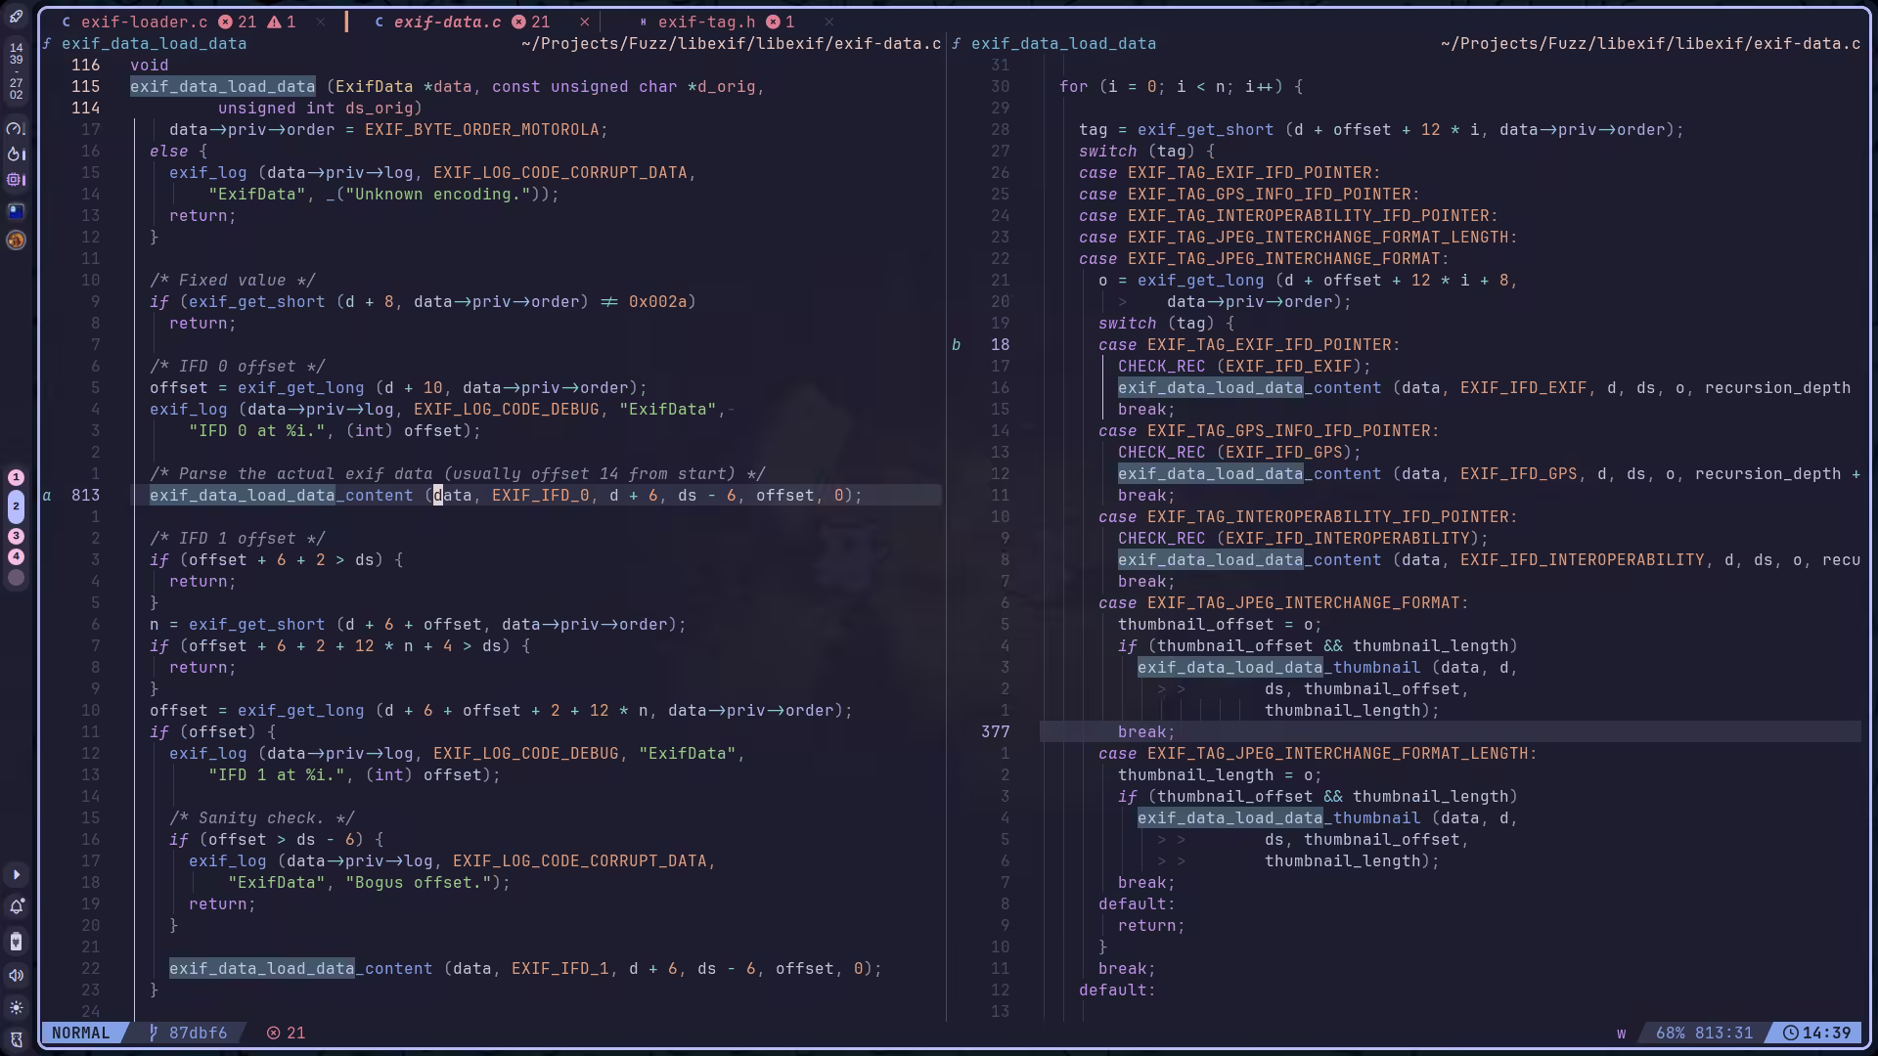Switch to workspace 1 indicator

pyautogui.click(x=16, y=477)
